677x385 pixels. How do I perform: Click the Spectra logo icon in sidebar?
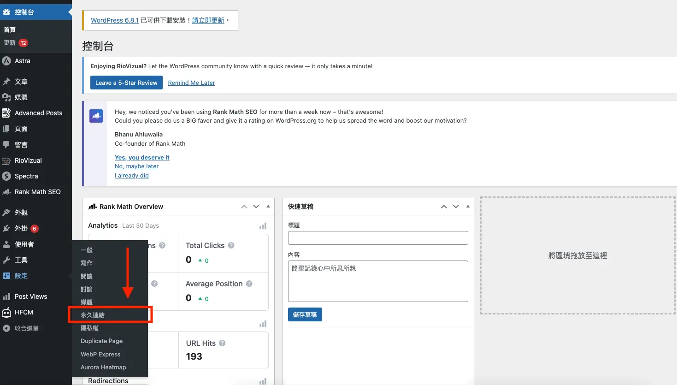point(6,176)
